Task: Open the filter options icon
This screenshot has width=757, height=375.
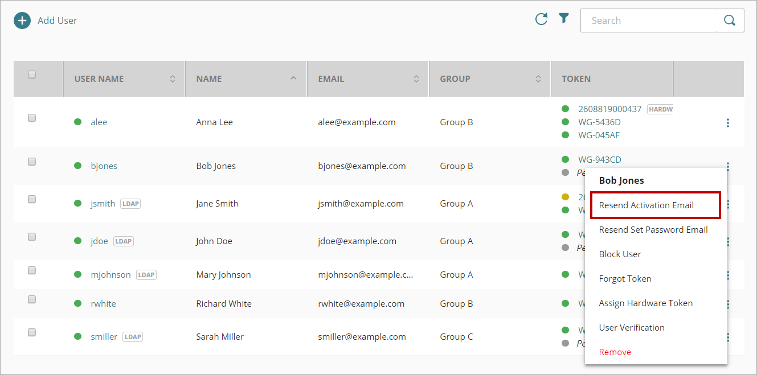Action: tap(563, 19)
